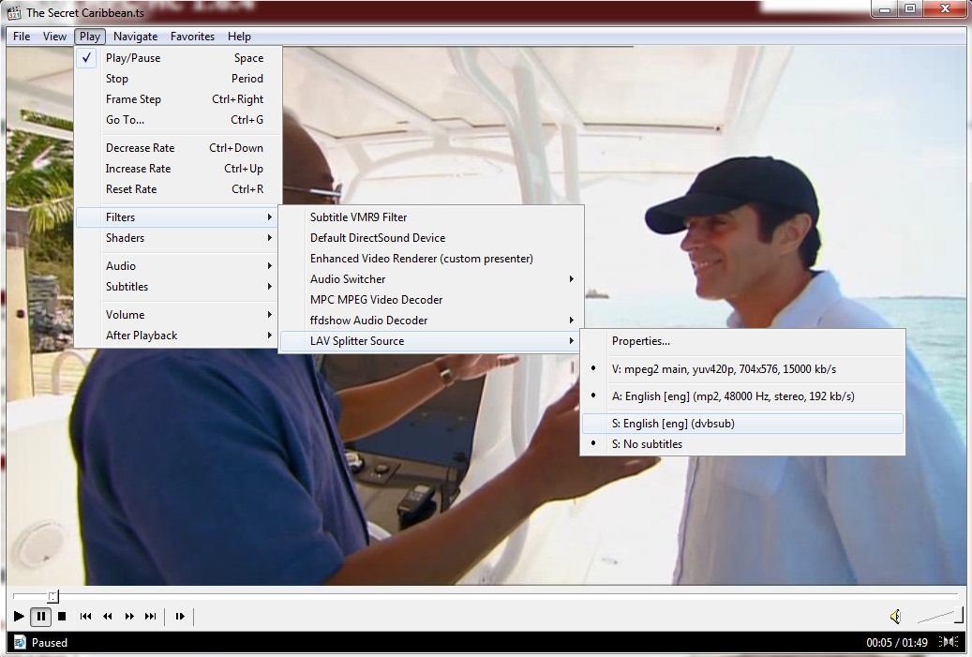Click the rewind (decrease speed) icon
The width and height of the screenshot is (972, 657).
[x=108, y=616]
